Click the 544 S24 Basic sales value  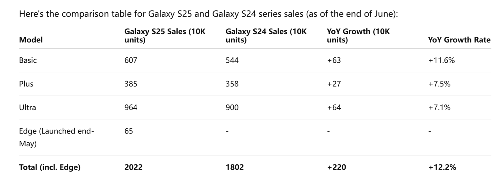pos(232,60)
